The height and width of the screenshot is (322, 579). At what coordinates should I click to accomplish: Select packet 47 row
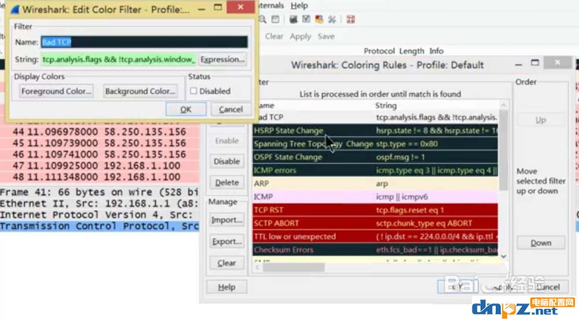coord(100,166)
